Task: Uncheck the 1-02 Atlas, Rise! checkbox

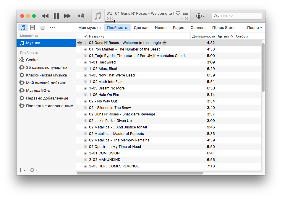Action: [85, 69]
